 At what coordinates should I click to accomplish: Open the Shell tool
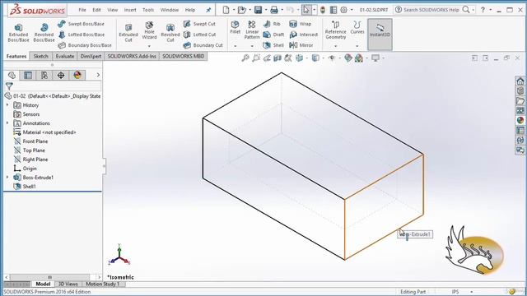click(273, 45)
